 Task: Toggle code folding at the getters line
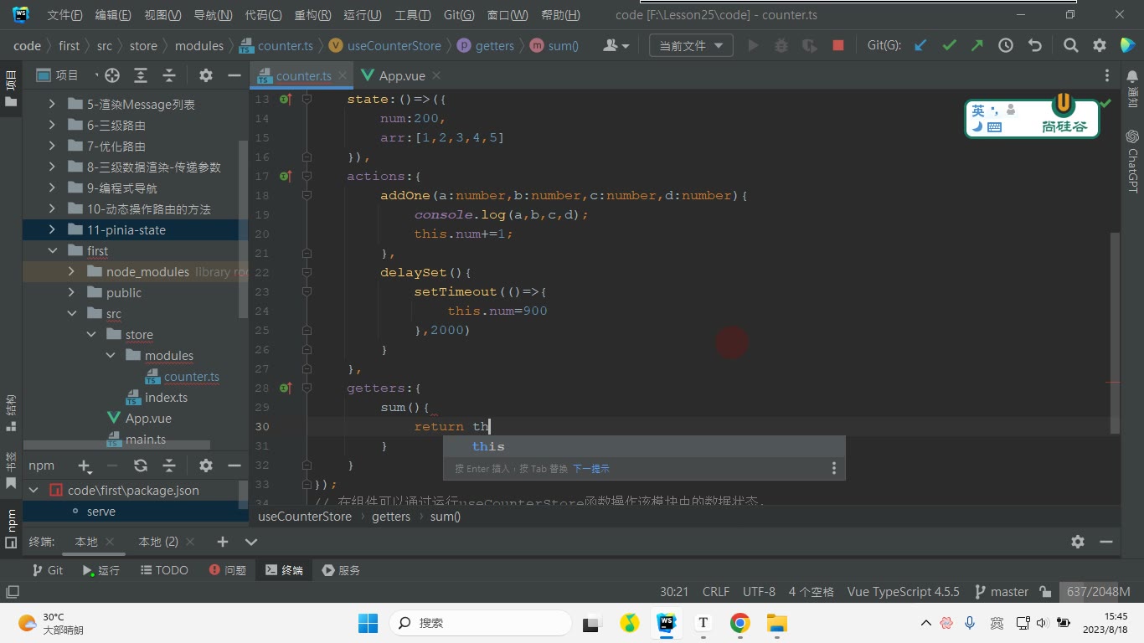[x=307, y=388]
